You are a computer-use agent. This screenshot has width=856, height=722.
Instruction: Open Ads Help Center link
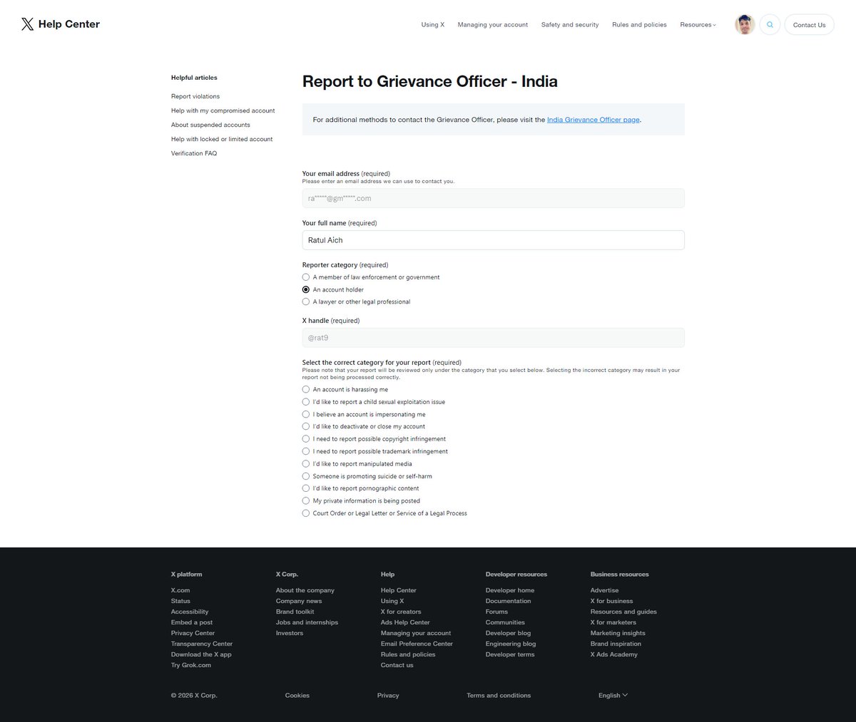pos(405,622)
